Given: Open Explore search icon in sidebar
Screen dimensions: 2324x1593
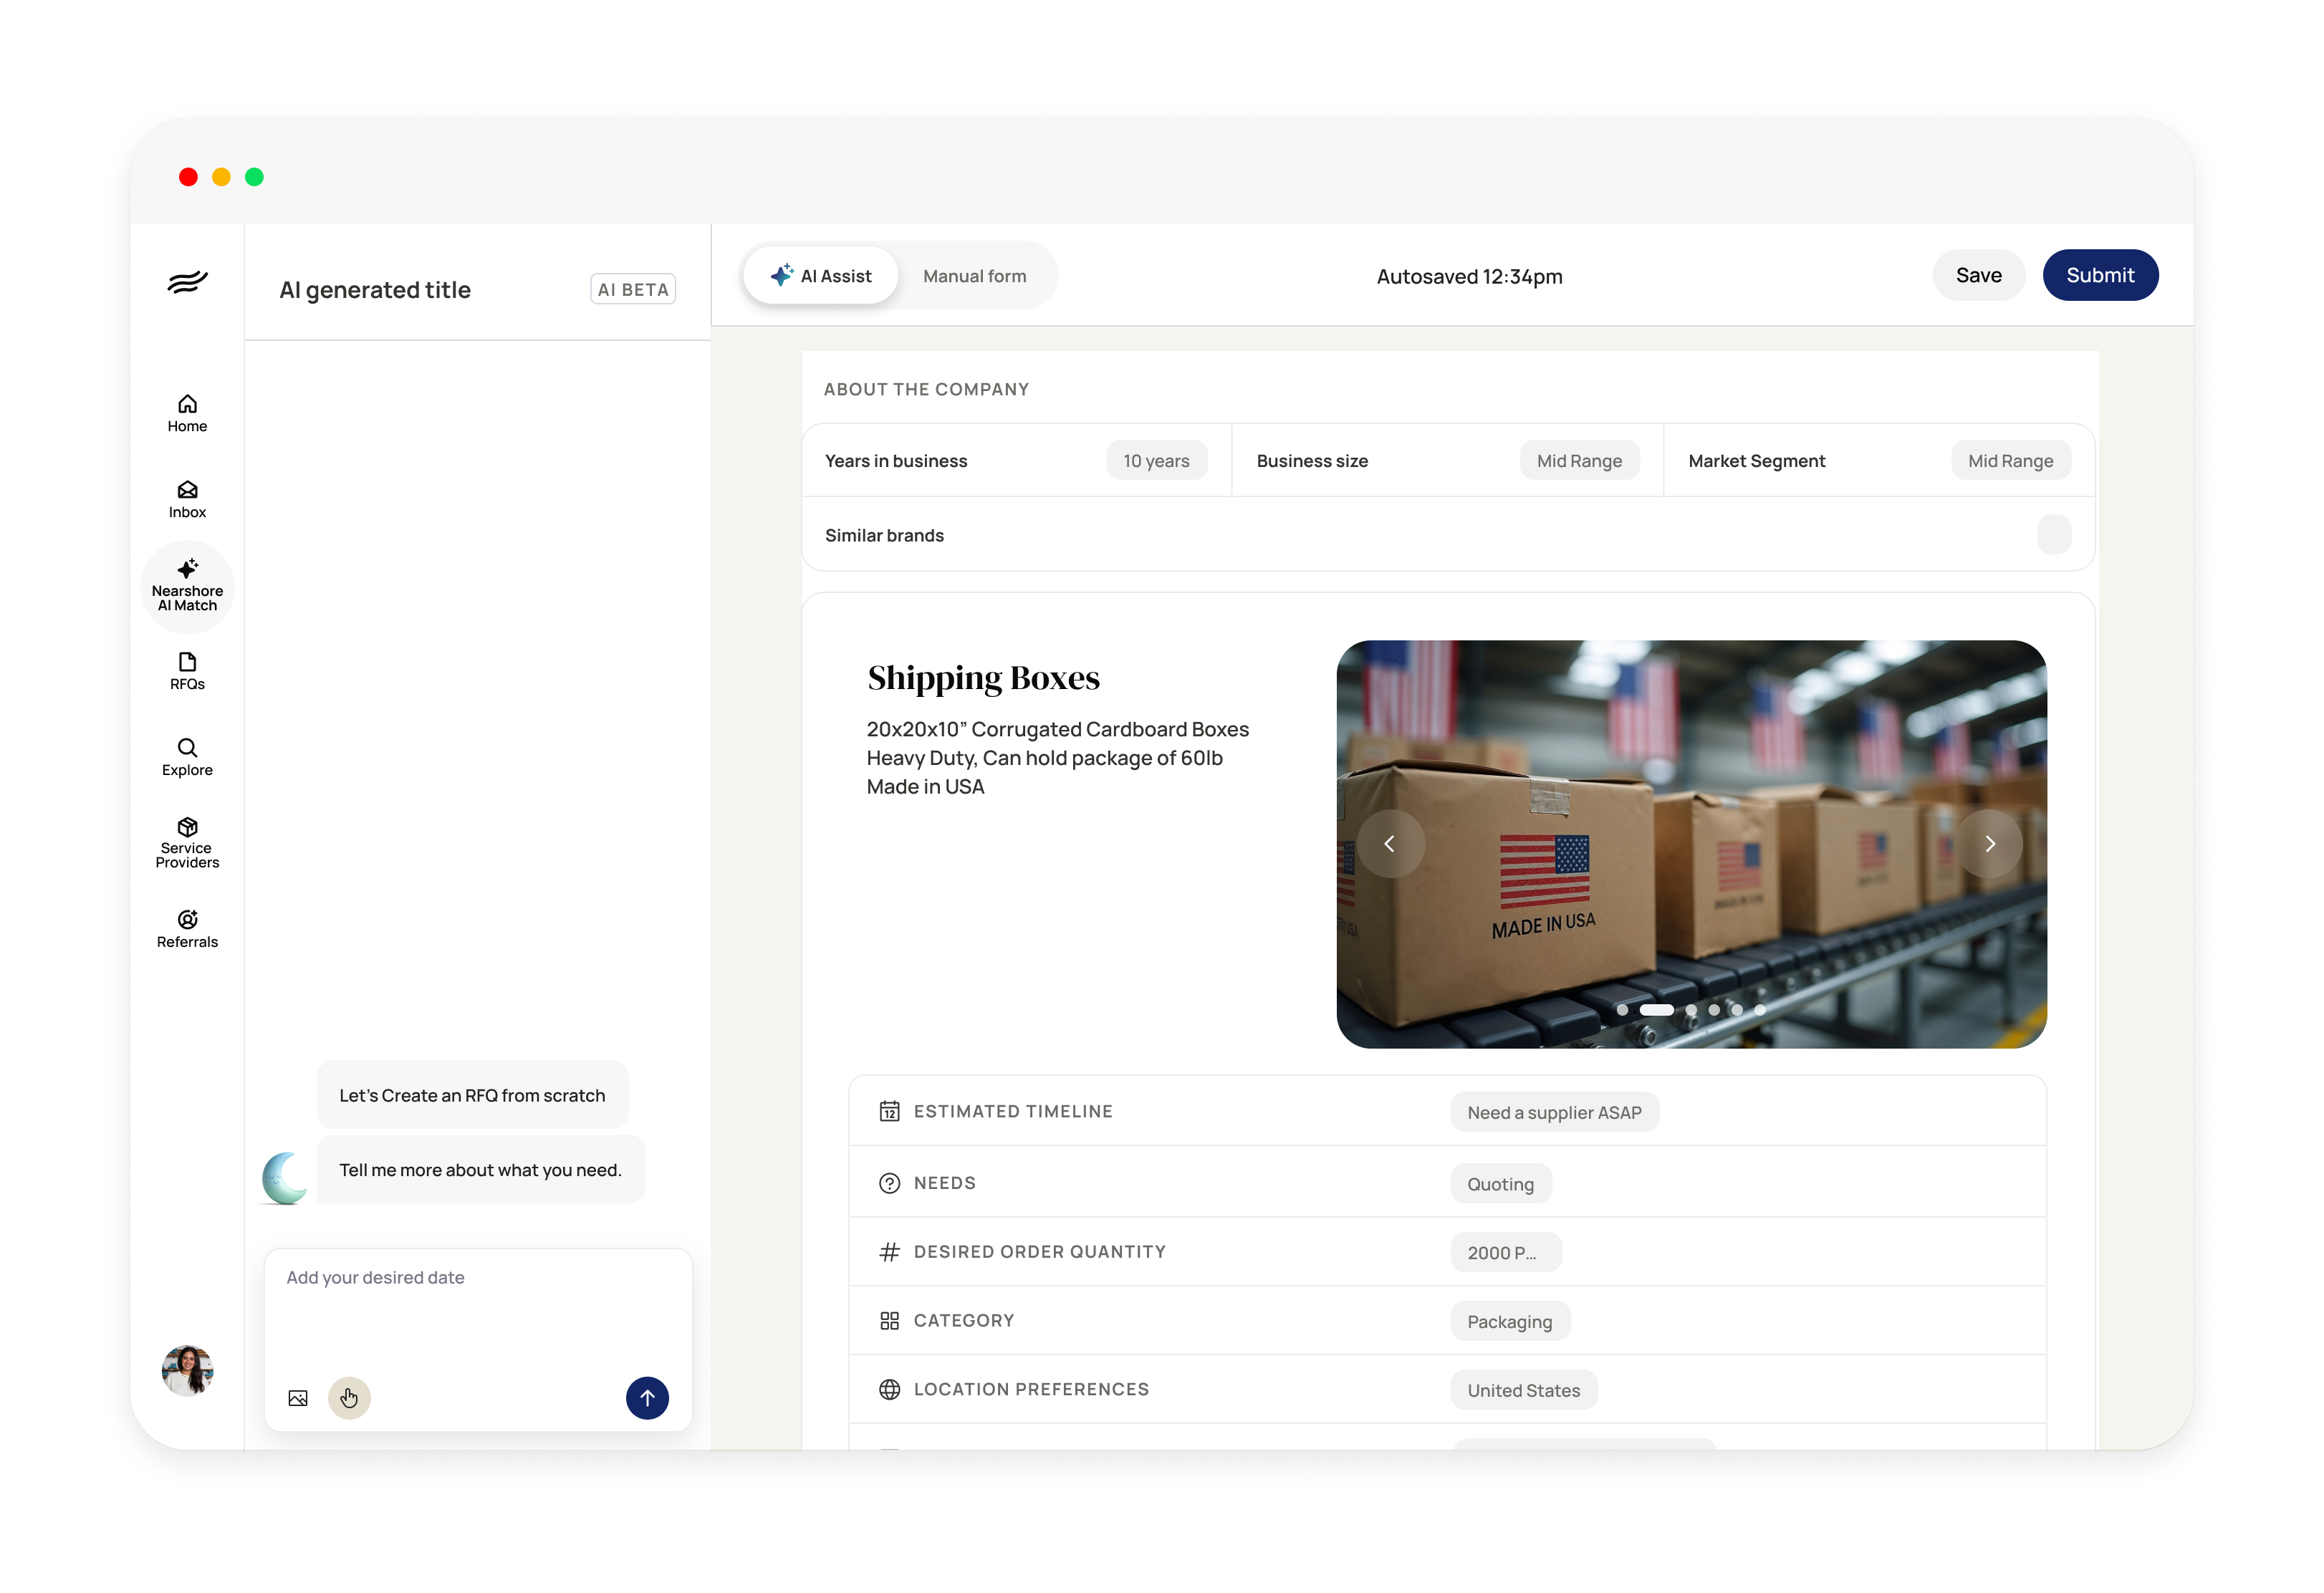Looking at the screenshot, I should (x=187, y=756).
